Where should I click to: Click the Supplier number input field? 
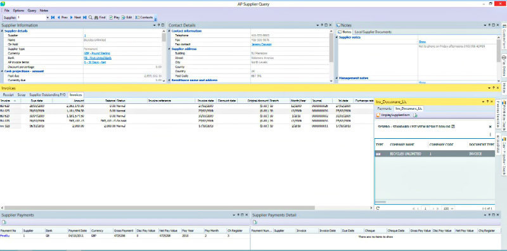pyautogui.click(x=31, y=18)
